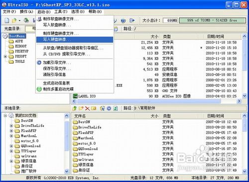Click the right arrow of upper horizontal scrollbar
Viewport: 249px width, 182px height.
pyautogui.click(x=239, y=101)
